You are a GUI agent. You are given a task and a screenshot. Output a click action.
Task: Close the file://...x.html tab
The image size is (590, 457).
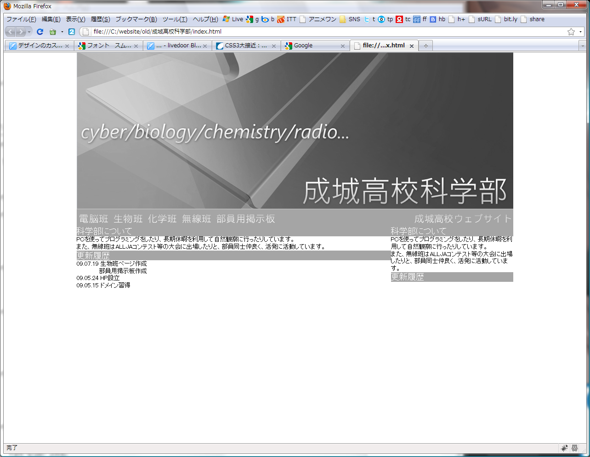412,46
